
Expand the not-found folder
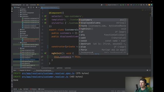click(x=19, y=35)
